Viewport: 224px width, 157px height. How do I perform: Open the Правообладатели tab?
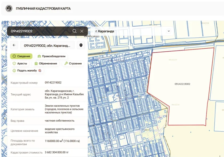tap(51, 56)
